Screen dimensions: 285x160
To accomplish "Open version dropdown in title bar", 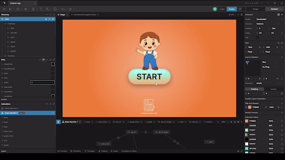I will pyautogui.click(x=261, y=3).
